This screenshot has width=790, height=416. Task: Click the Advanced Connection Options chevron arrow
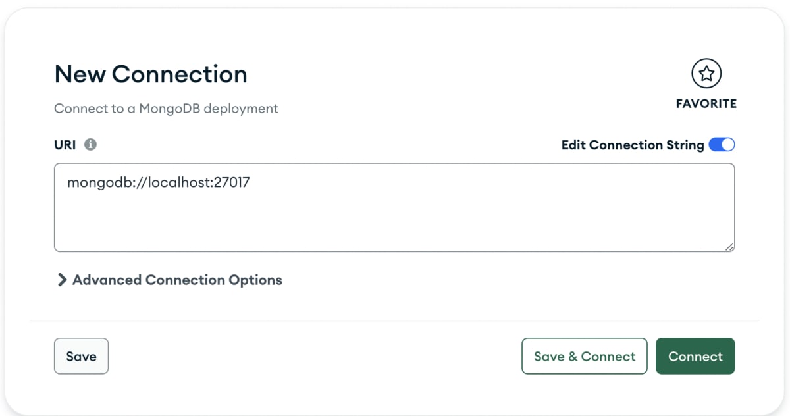[62, 280]
